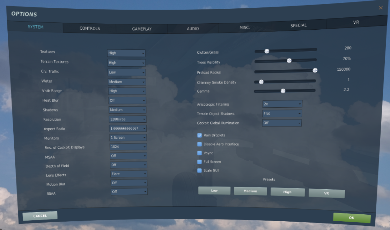Click the Trees Visibility slider handle
The height and width of the screenshot is (230, 390).
289,61
